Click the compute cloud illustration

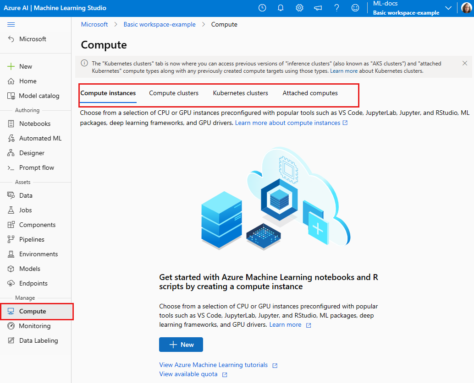click(x=276, y=199)
